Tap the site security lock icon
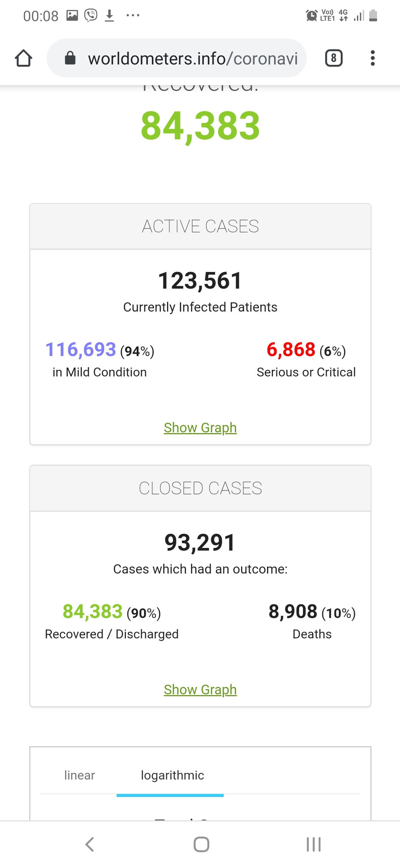The height and width of the screenshot is (867, 400). [70, 58]
